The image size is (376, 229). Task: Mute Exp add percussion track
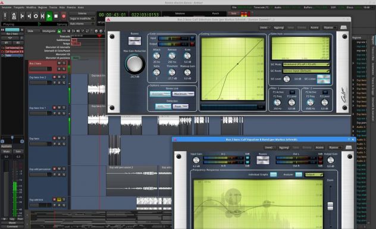tap(59, 169)
